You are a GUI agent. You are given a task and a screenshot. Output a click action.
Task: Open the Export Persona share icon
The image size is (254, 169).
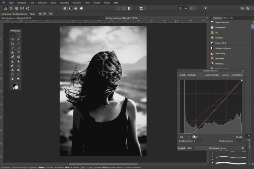coord(28,8)
